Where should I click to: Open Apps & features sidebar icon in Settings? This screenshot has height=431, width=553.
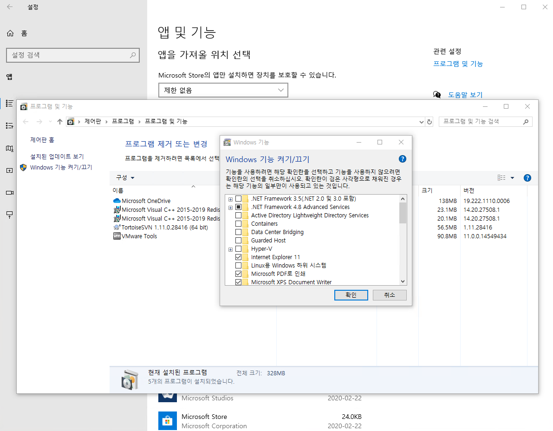coord(10,104)
